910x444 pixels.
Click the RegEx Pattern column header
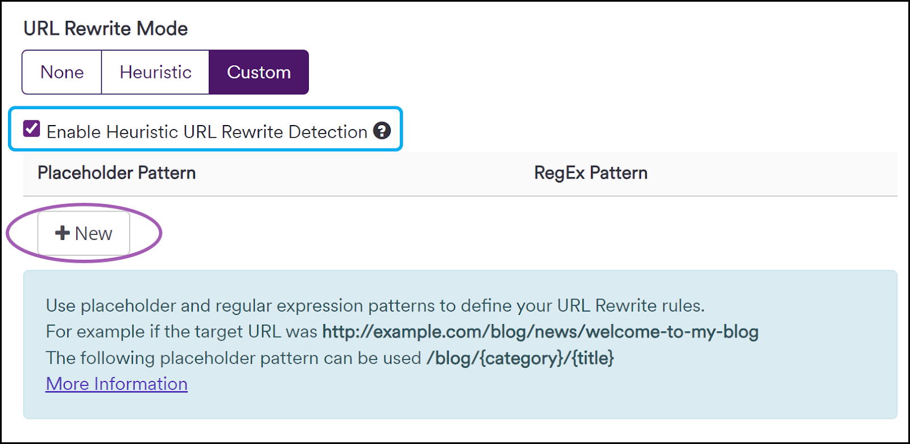click(591, 173)
